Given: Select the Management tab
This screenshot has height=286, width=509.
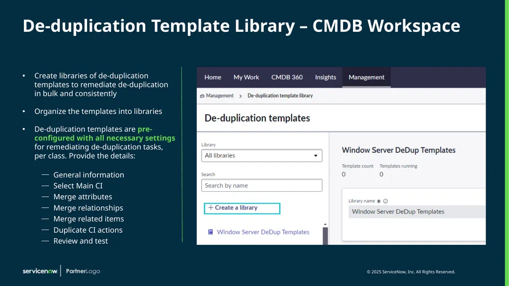Looking at the screenshot, I should tap(366, 77).
